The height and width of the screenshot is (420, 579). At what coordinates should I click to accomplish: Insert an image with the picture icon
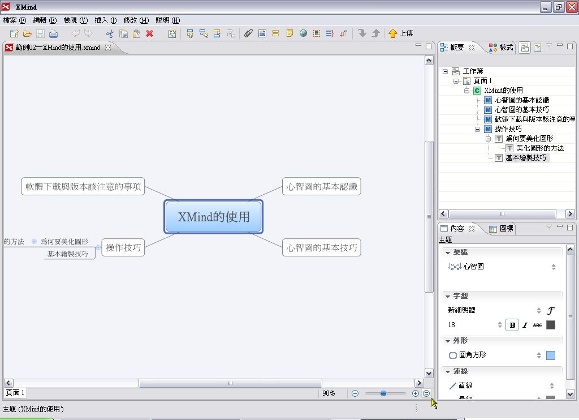click(x=262, y=33)
